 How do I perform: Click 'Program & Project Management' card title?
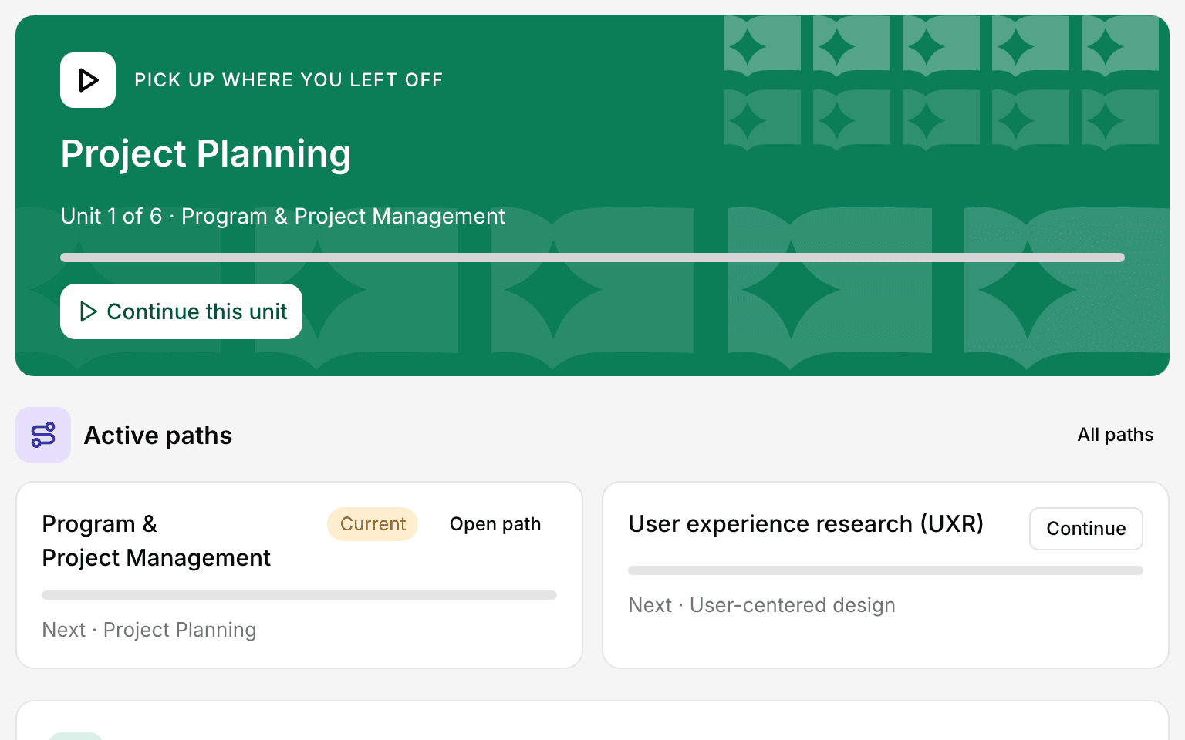pos(156,540)
